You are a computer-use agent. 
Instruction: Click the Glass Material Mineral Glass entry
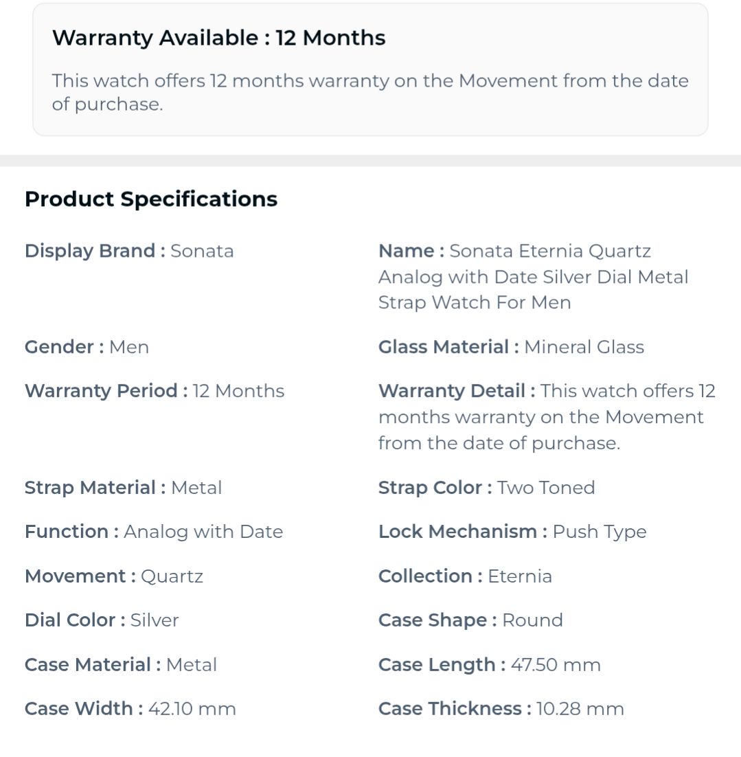pos(511,347)
